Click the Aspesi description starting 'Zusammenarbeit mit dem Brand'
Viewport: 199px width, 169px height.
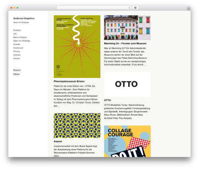[x=76, y=151]
